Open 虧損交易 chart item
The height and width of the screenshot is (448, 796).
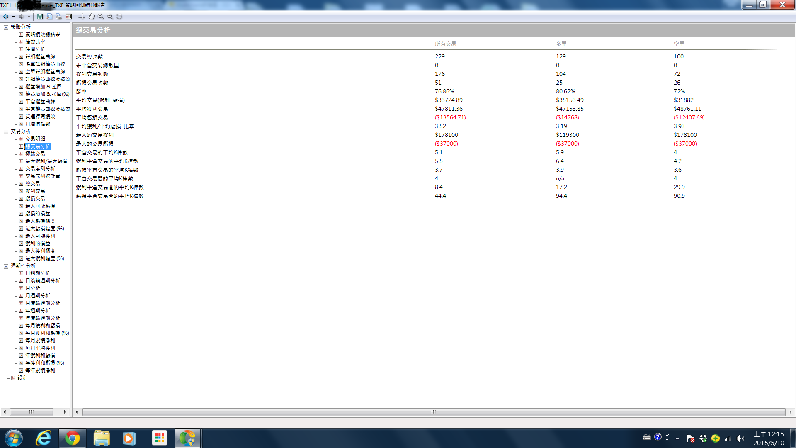(35, 199)
